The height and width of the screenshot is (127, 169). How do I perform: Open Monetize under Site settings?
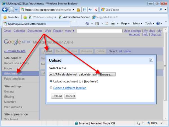(10, 102)
